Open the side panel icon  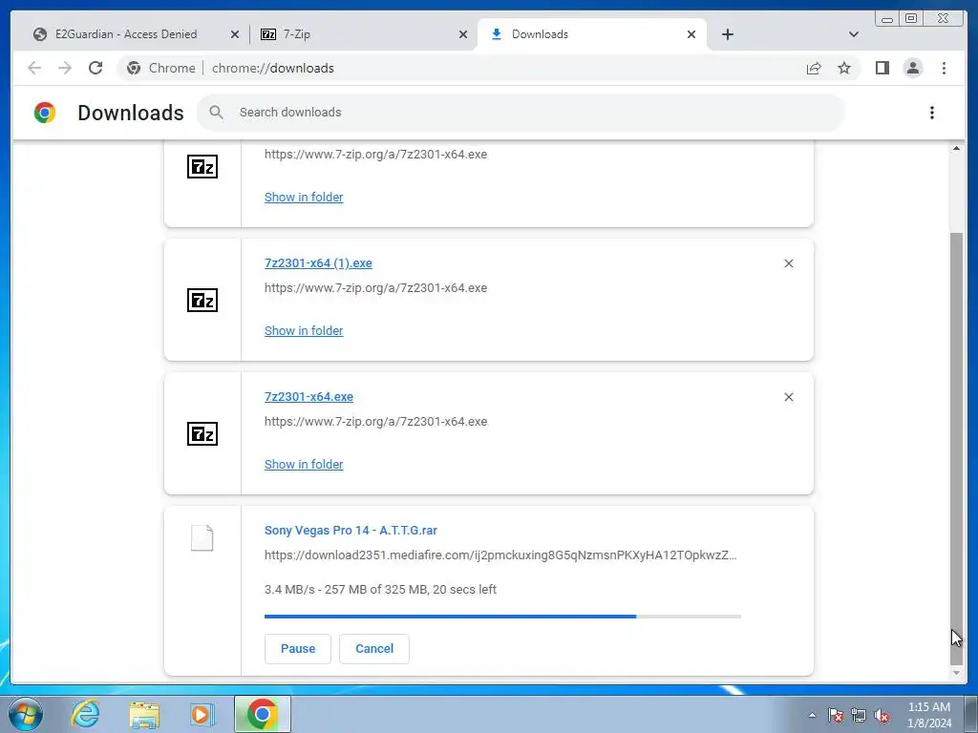(882, 68)
